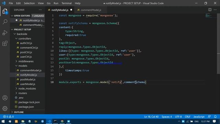
Task: Open the Selection menu
Action: point(29,3)
